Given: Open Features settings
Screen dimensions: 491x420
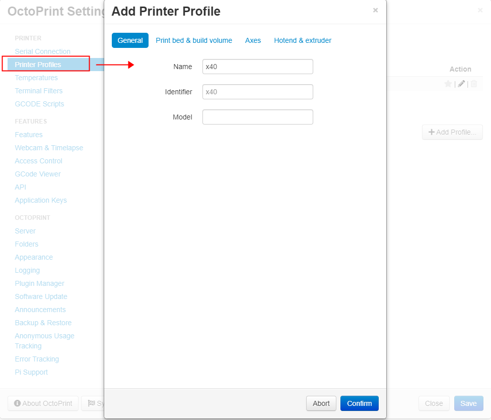Looking at the screenshot, I should 29,135.
